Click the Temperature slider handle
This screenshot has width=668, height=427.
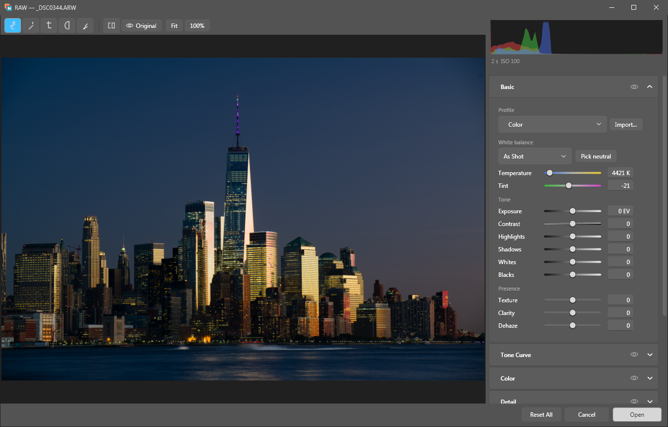coord(550,173)
